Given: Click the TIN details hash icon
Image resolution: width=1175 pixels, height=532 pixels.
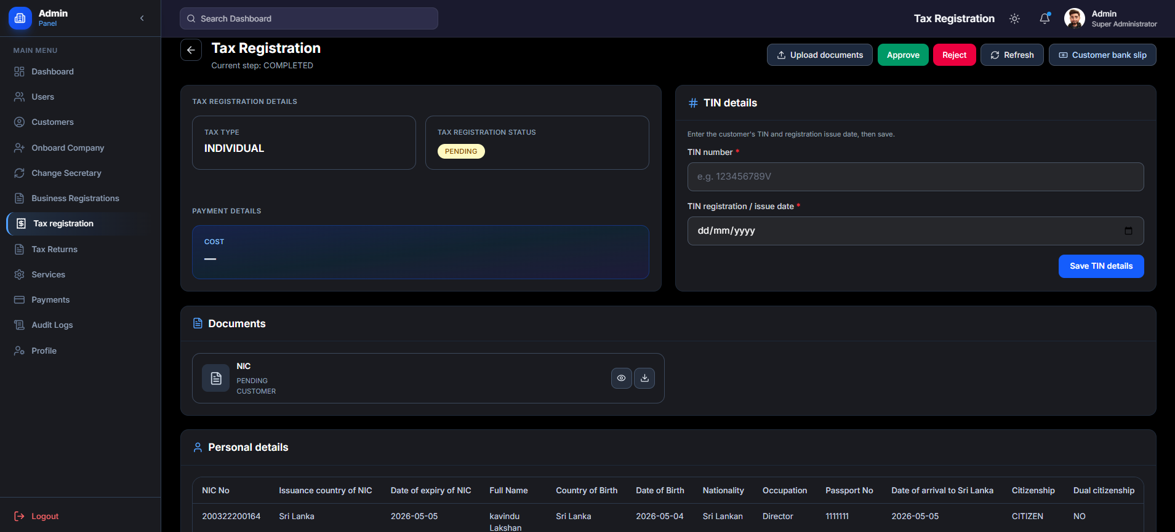Looking at the screenshot, I should tap(693, 103).
